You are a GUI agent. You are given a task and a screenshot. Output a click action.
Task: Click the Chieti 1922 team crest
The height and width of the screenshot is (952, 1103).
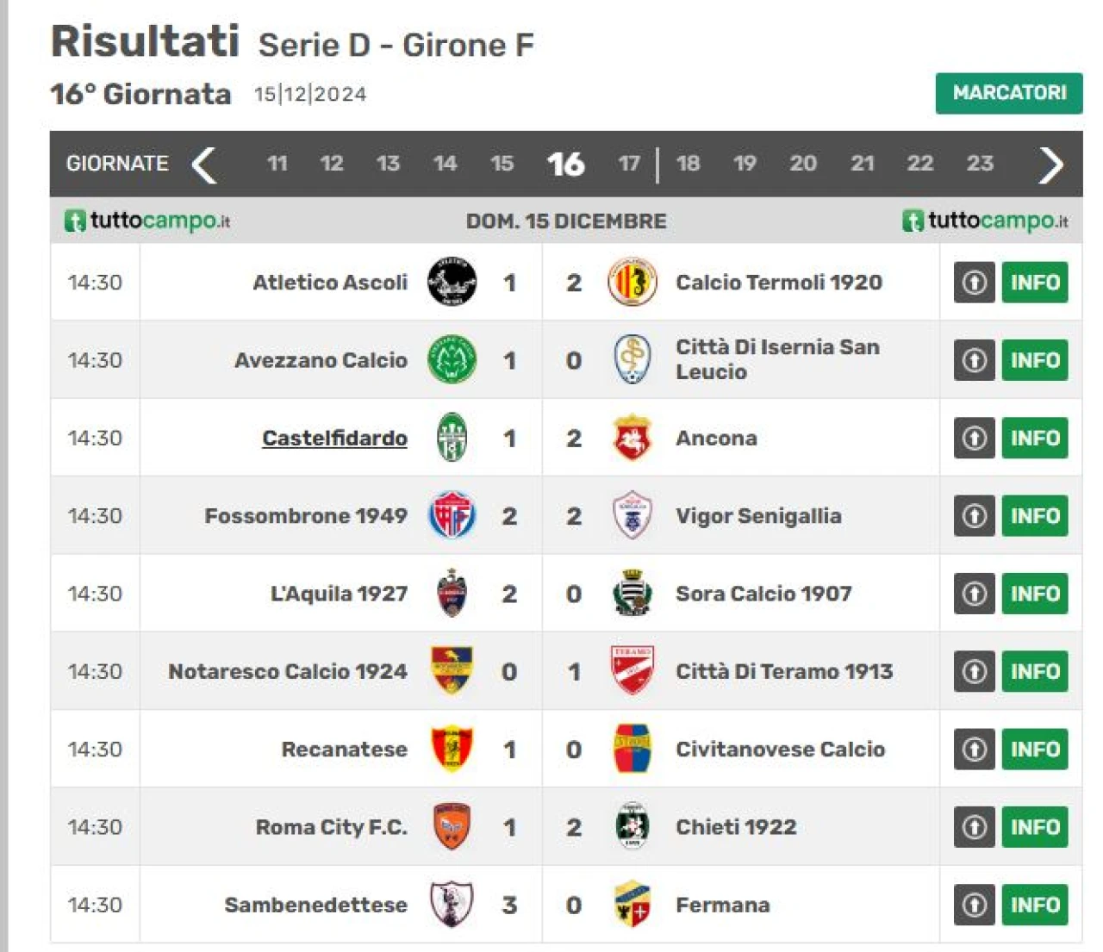(632, 826)
